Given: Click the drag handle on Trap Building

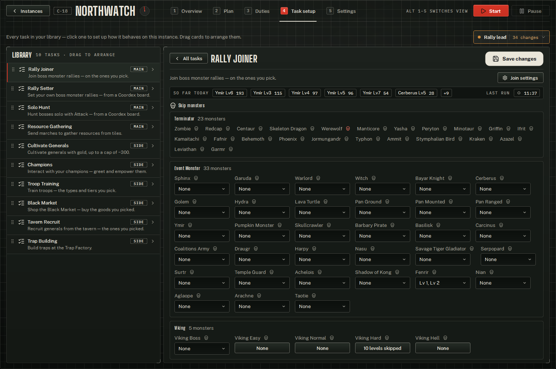Looking at the screenshot, I should (12, 241).
